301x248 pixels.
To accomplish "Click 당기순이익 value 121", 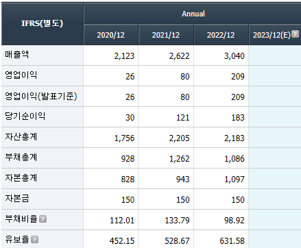I will click(182, 118).
